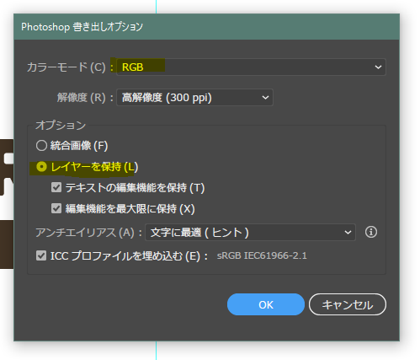Image resolution: width=420 pixels, height=360 pixels.
Task: Click the Photoshop 書き出しオプション title bar
Action: pyautogui.click(x=206, y=27)
